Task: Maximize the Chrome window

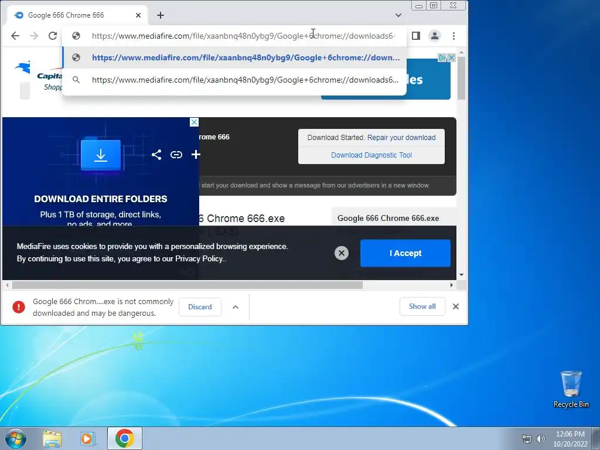Action: point(434,6)
